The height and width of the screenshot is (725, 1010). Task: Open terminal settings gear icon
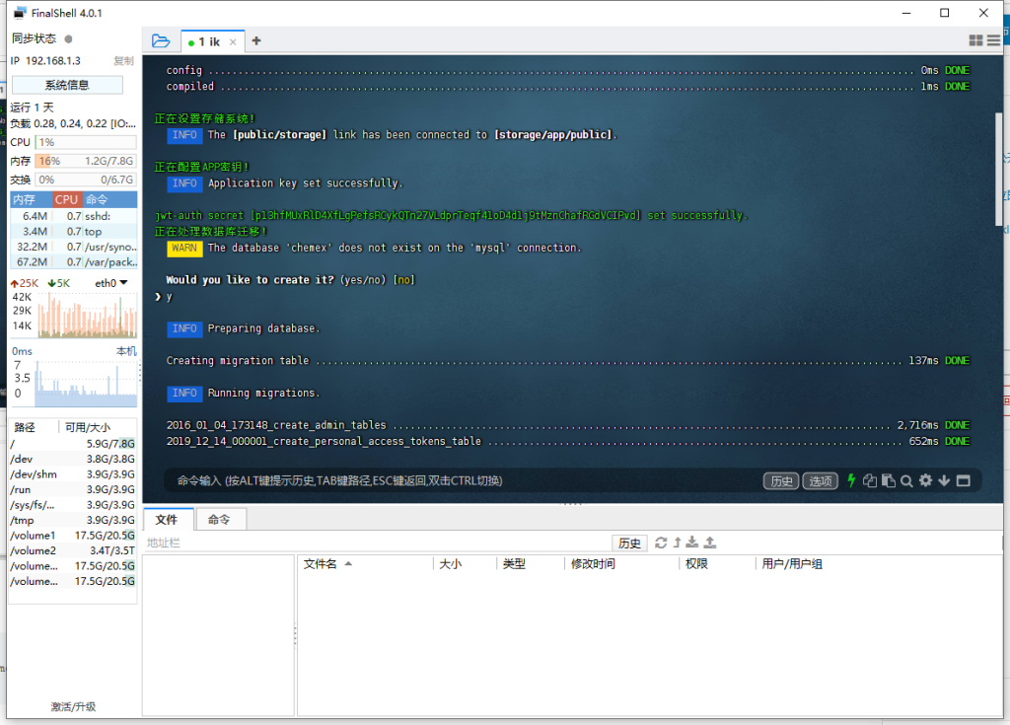(x=925, y=480)
